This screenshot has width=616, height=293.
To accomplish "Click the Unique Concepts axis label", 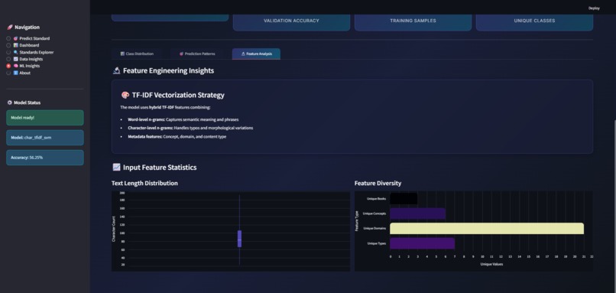I will click(374, 214).
